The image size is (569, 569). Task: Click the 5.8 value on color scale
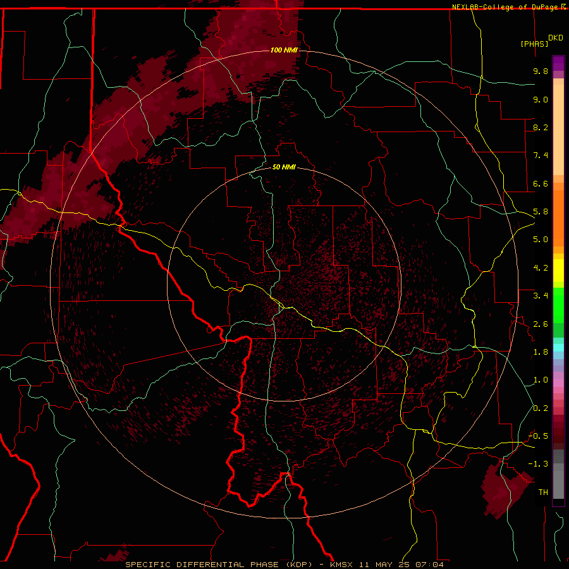click(x=541, y=212)
